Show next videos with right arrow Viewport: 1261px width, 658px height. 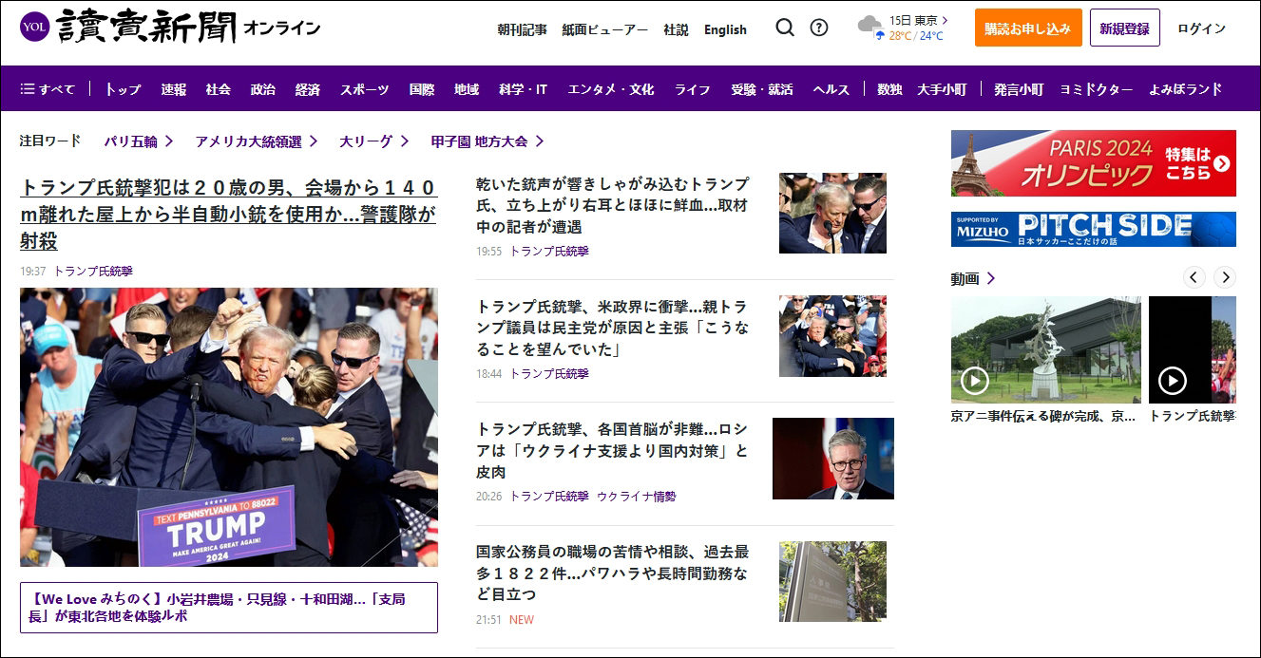pos(1225,277)
